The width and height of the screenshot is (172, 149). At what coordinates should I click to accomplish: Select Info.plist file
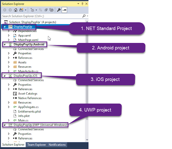pyautogui.click(x=24, y=116)
